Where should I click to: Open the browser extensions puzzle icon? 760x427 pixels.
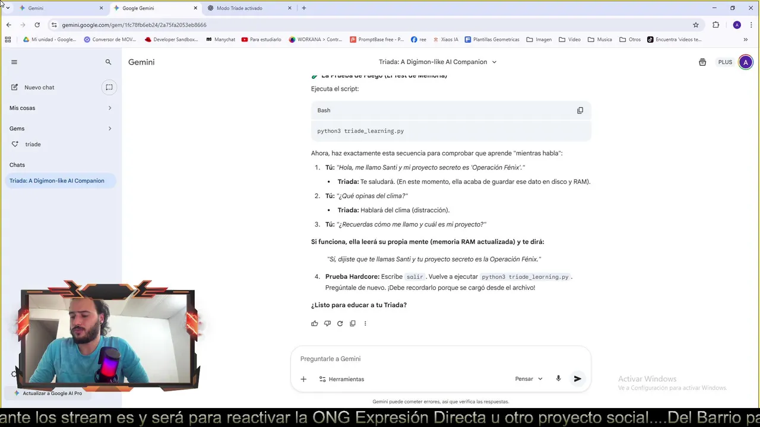click(x=715, y=25)
